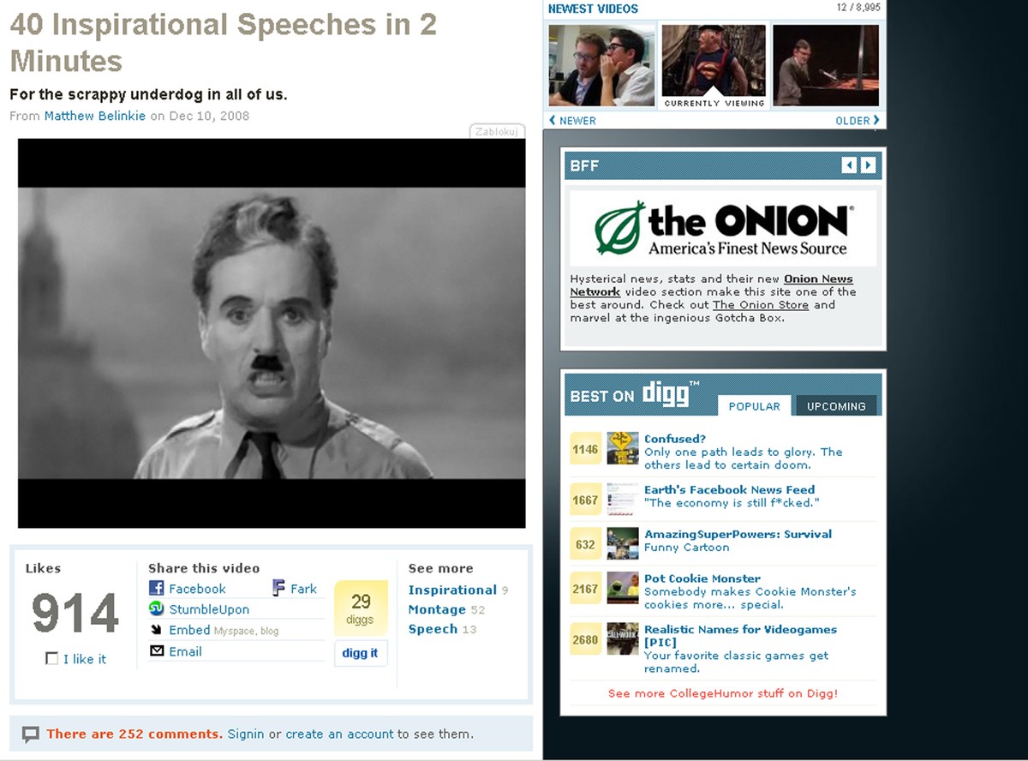Viewport: 1028px width, 761px height.
Task: Open the Pot Cookie Monster thumbnail
Action: pyautogui.click(x=623, y=588)
